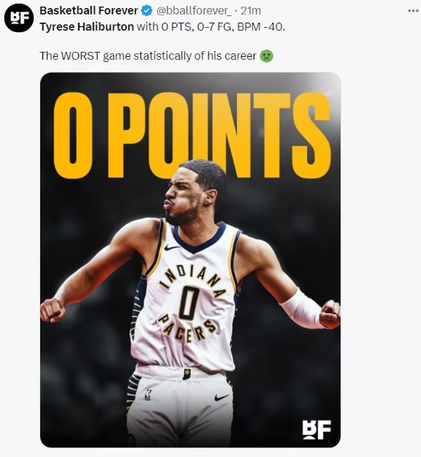The width and height of the screenshot is (421, 457).
Task: Click the NBA logo on the shorts
Action: coord(148,395)
